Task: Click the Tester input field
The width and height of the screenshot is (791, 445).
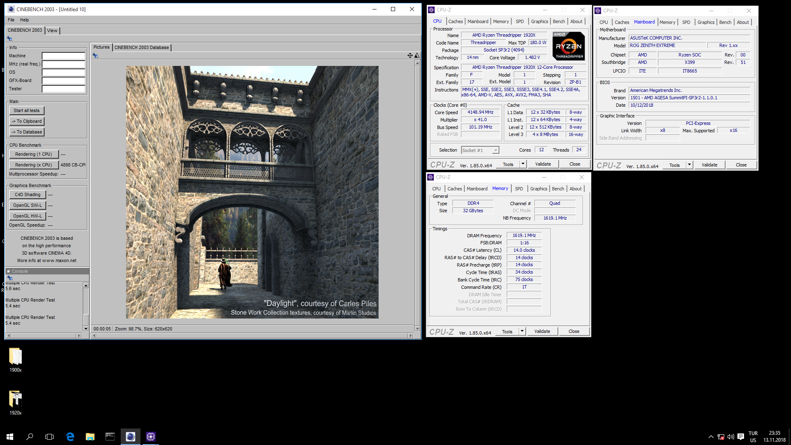Action: (63, 89)
